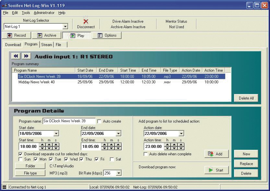Open the Help menu
270x191 pixels.
(x=62, y=13)
